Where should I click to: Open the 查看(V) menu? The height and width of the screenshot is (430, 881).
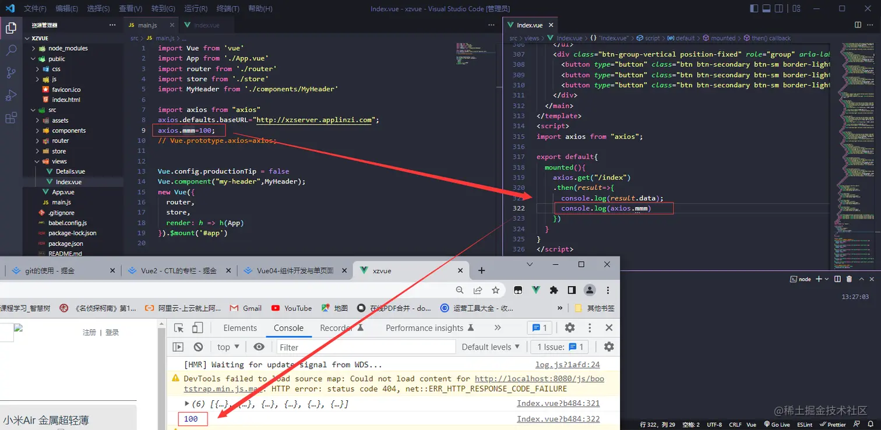[x=131, y=9]
